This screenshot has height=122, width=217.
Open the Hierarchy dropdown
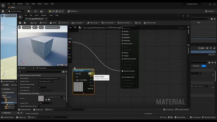64,23
